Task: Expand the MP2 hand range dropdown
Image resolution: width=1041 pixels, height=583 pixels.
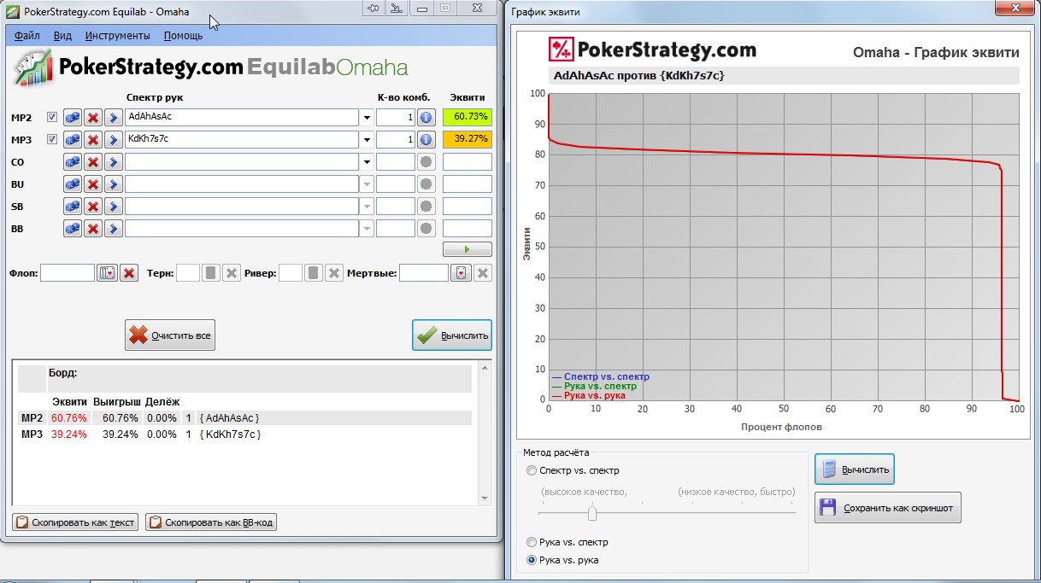Action: 368,117
